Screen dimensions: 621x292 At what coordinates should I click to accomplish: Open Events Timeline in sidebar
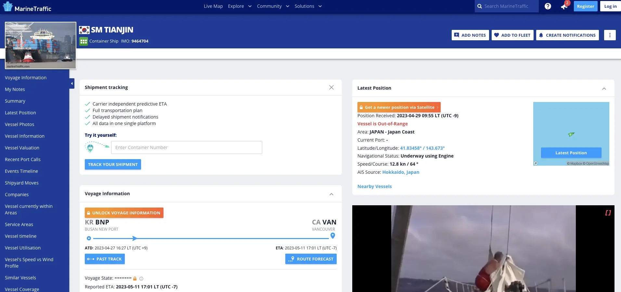[21, 171]
